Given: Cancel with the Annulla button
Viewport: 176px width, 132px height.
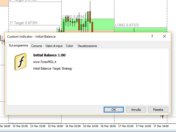Looking at the screenshot, I should pyautogui.click(x=136, y=109).
